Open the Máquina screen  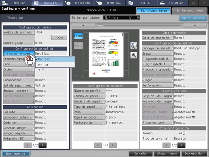(x=15, y=3)
